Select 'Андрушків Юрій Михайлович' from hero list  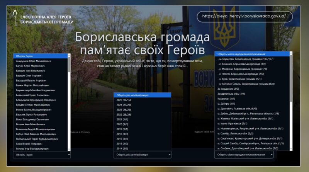coord(33,61)
